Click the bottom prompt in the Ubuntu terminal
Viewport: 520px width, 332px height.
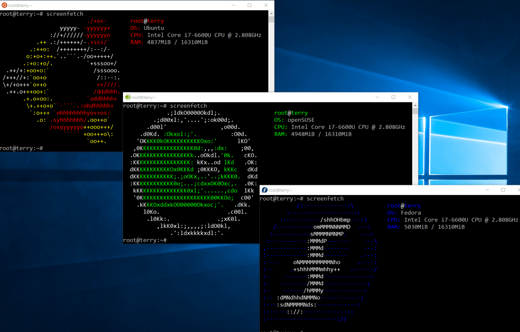[21, 148]
